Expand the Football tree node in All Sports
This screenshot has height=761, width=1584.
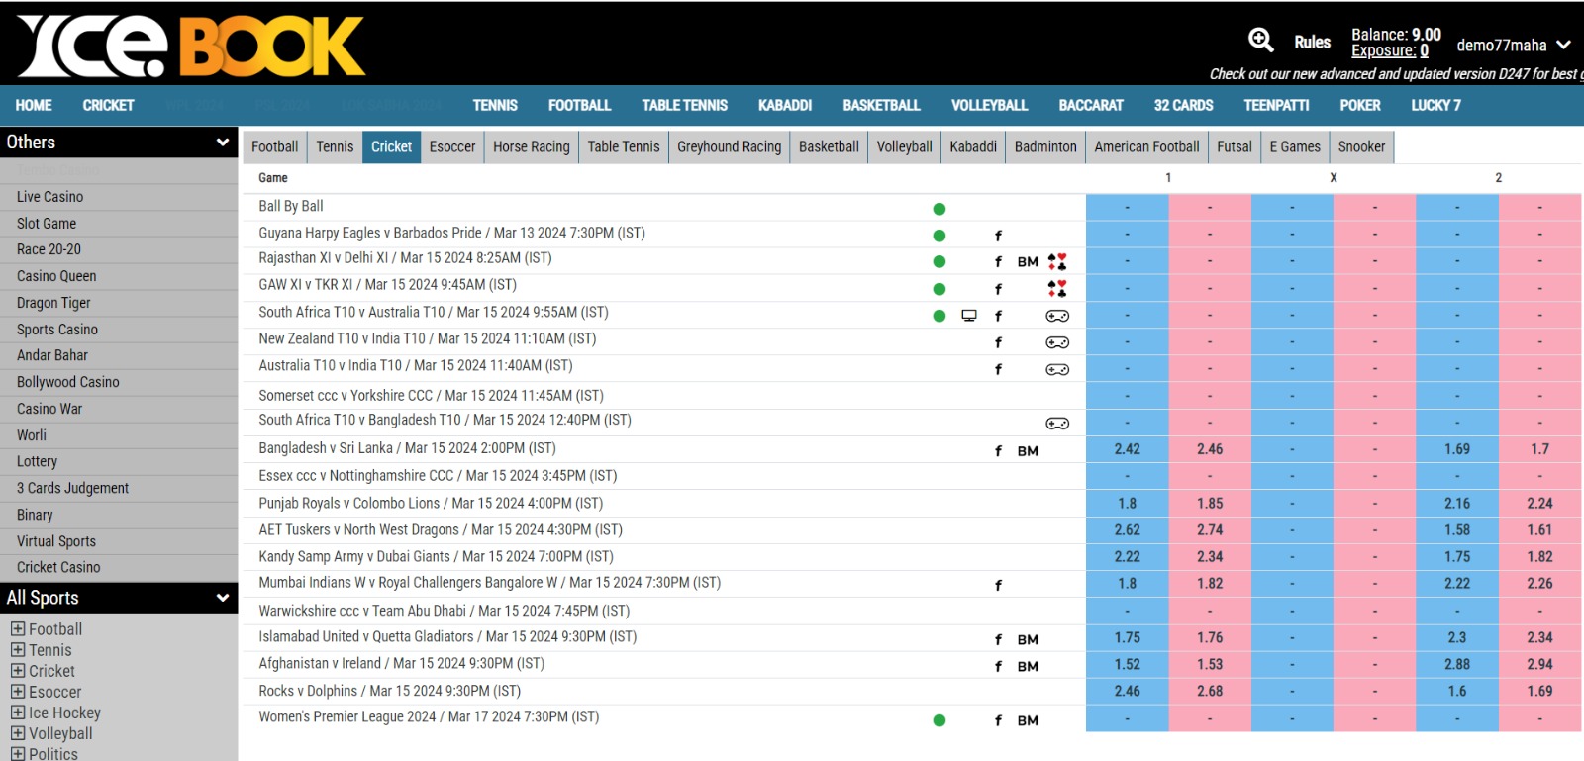tap(18, 629)
